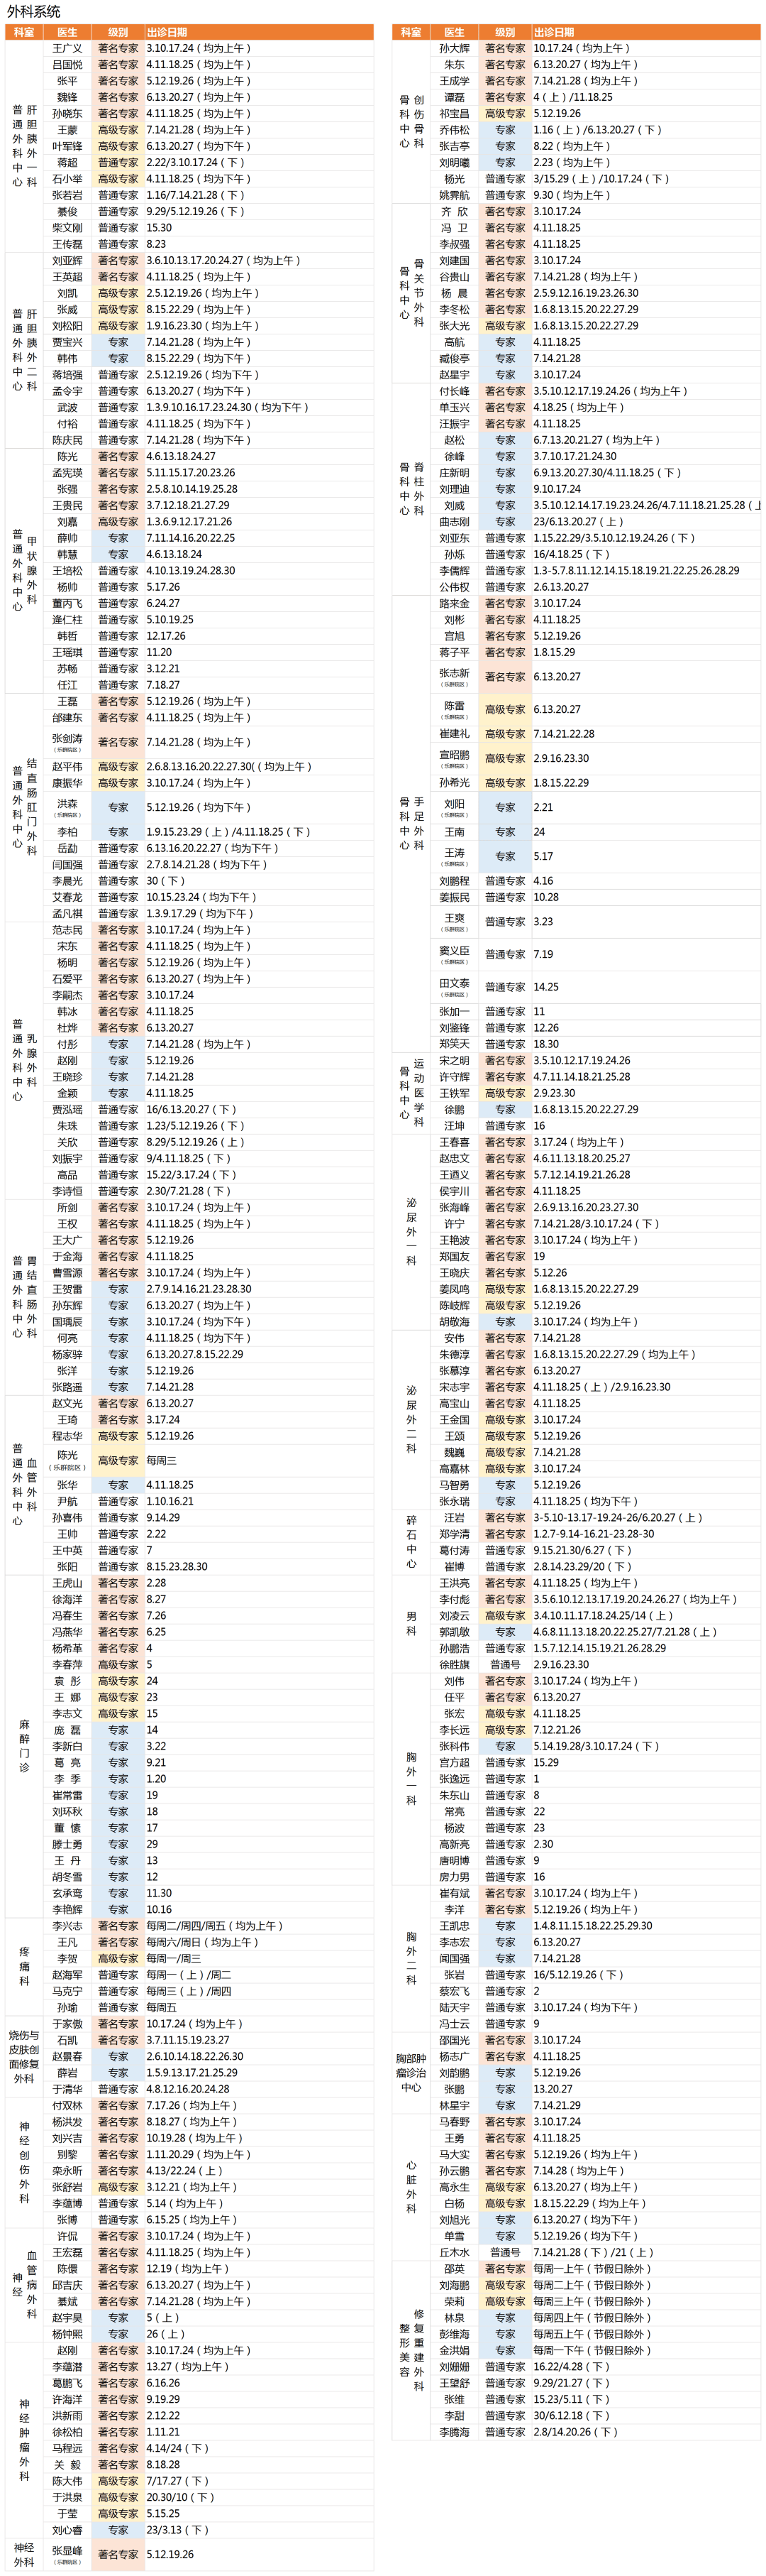The width and height of the screenshot is (766, 2576).
Task: Select the 烧伤与皮肤创面修复外科 department cell
Action: click(24, 2056)
